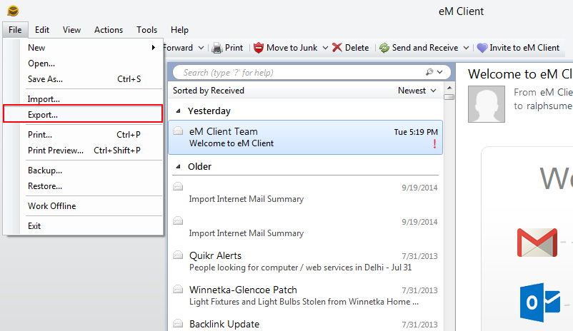Choose Print... from the File menu

(x=83, y=135)
